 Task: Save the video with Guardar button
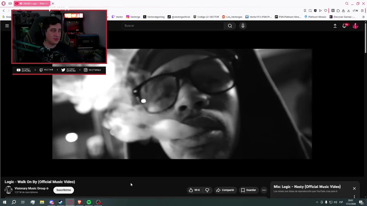pos(248,190)
